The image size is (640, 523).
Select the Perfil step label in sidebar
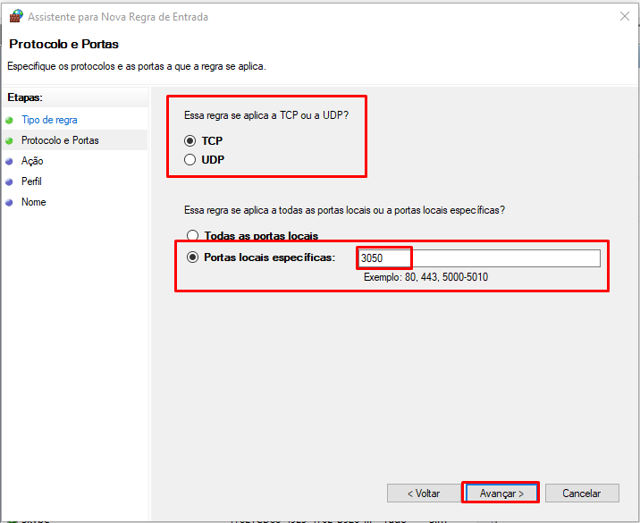(x=31, y=181)
